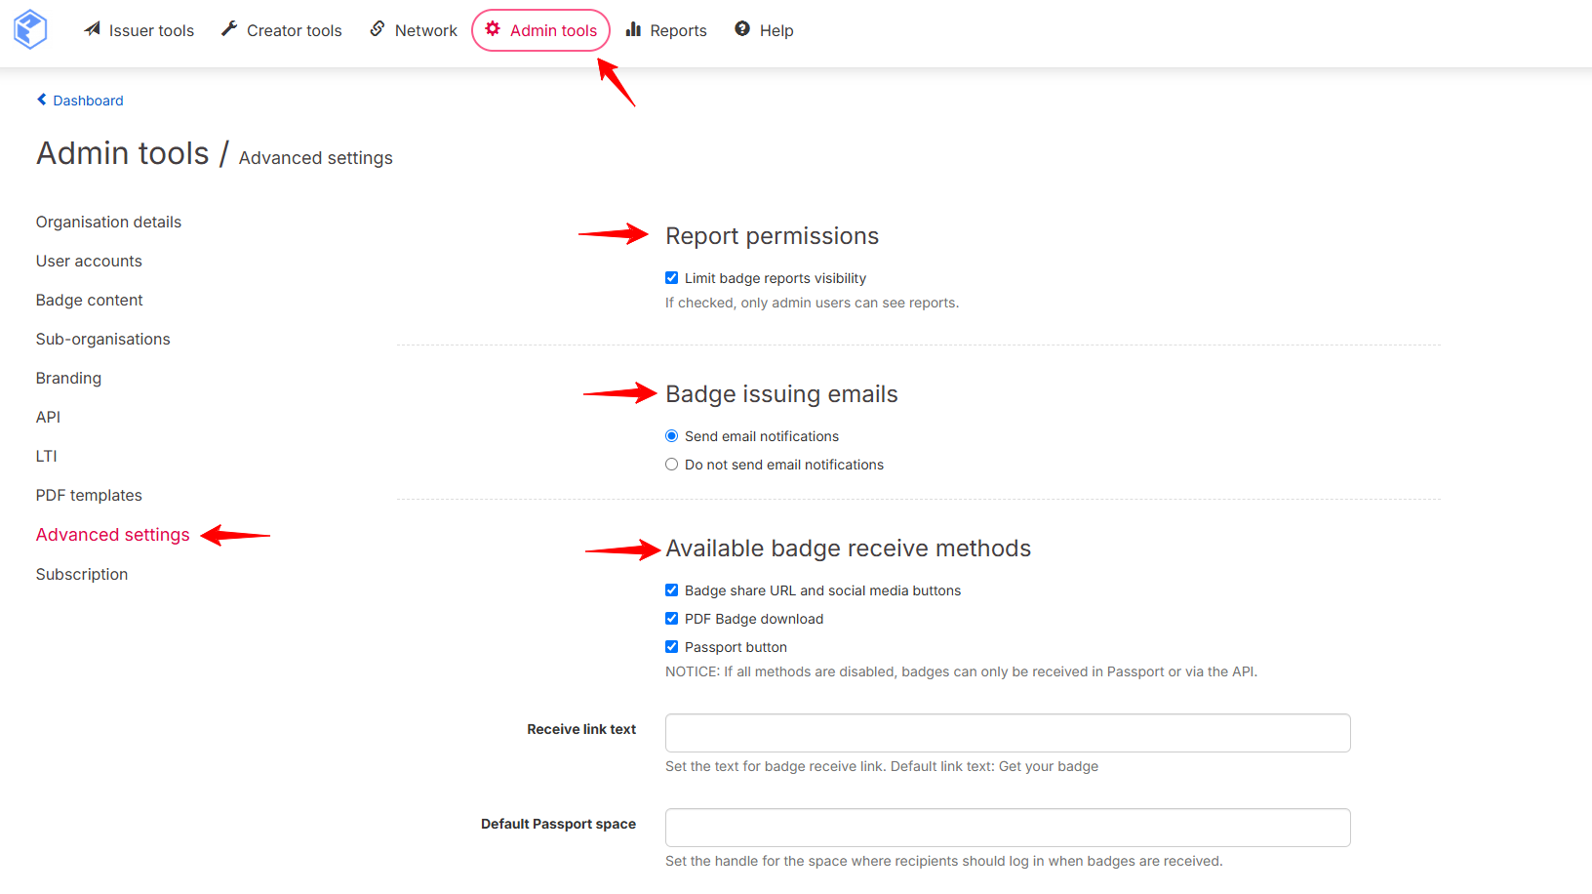Screen dimensions: 1592x894
Task: Click the wrench icon beside Creator tools
Action: point(229,29)
